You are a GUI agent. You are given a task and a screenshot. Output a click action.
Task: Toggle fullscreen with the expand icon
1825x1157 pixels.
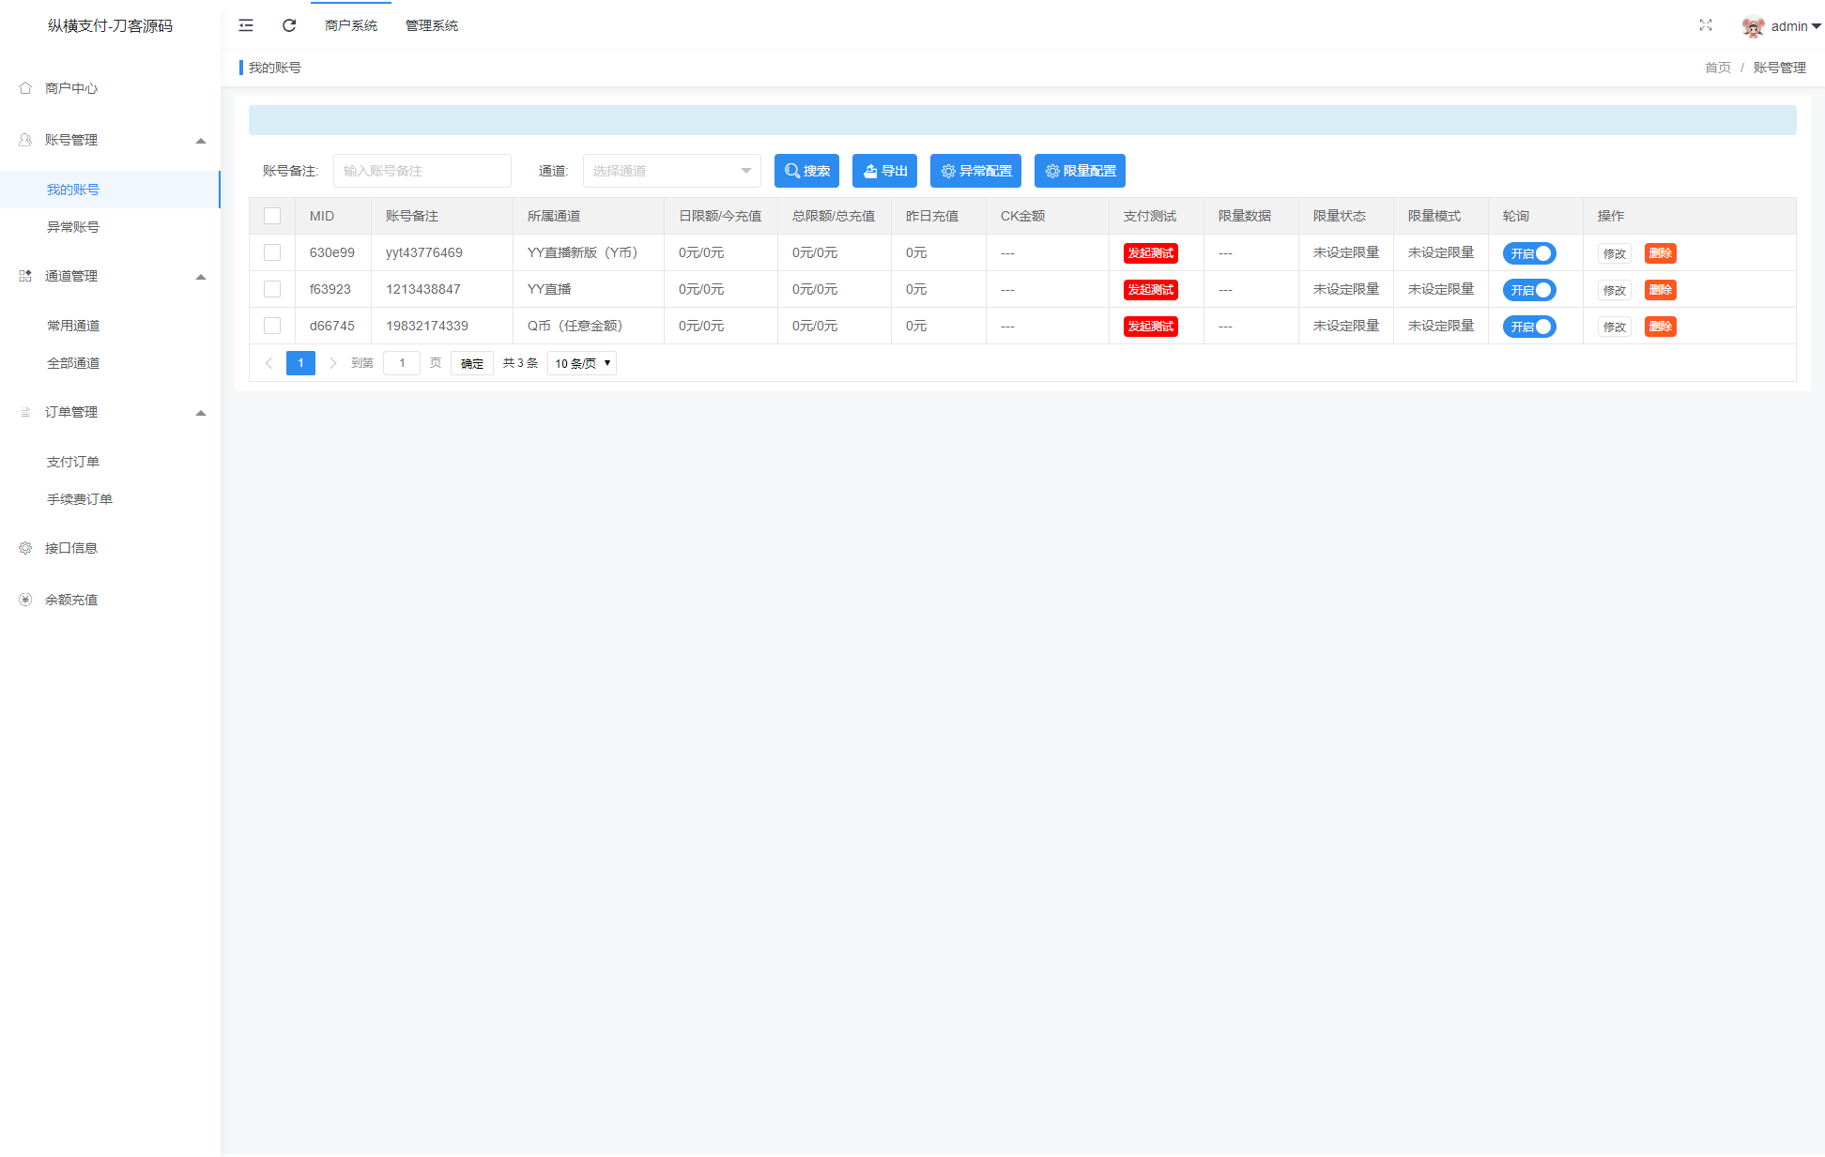[x=1706, y=25]
